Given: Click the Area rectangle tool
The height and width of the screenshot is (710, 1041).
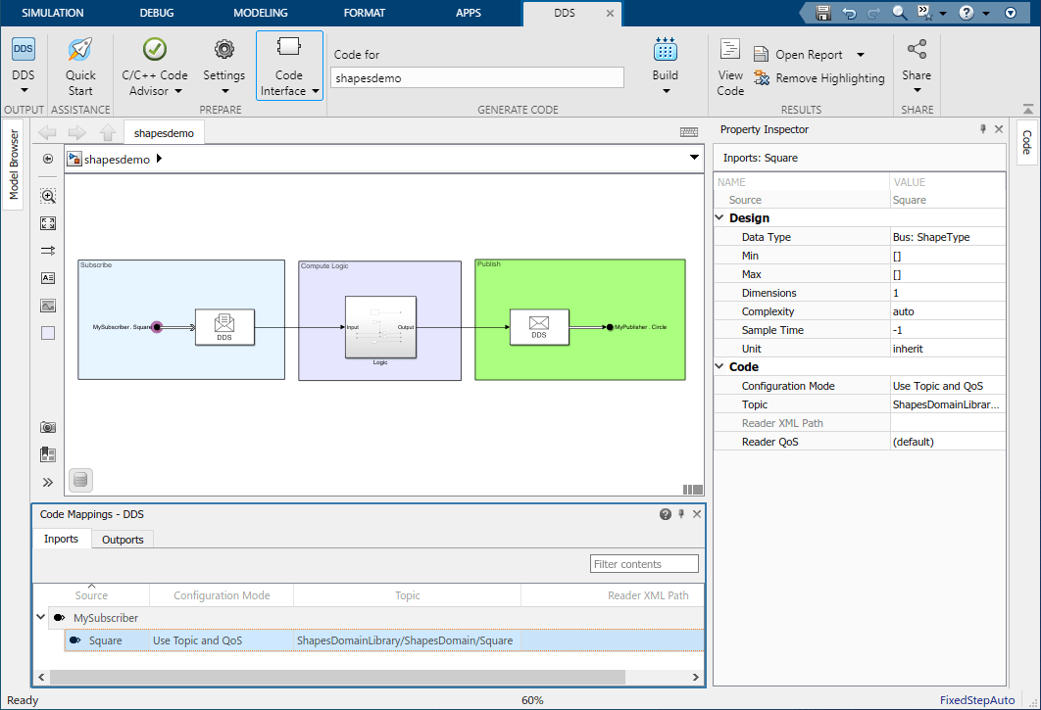Looking at the screenshot, I should point(48,333).
